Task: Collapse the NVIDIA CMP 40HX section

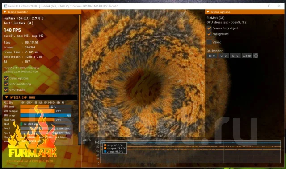Action: pos(7,97)
